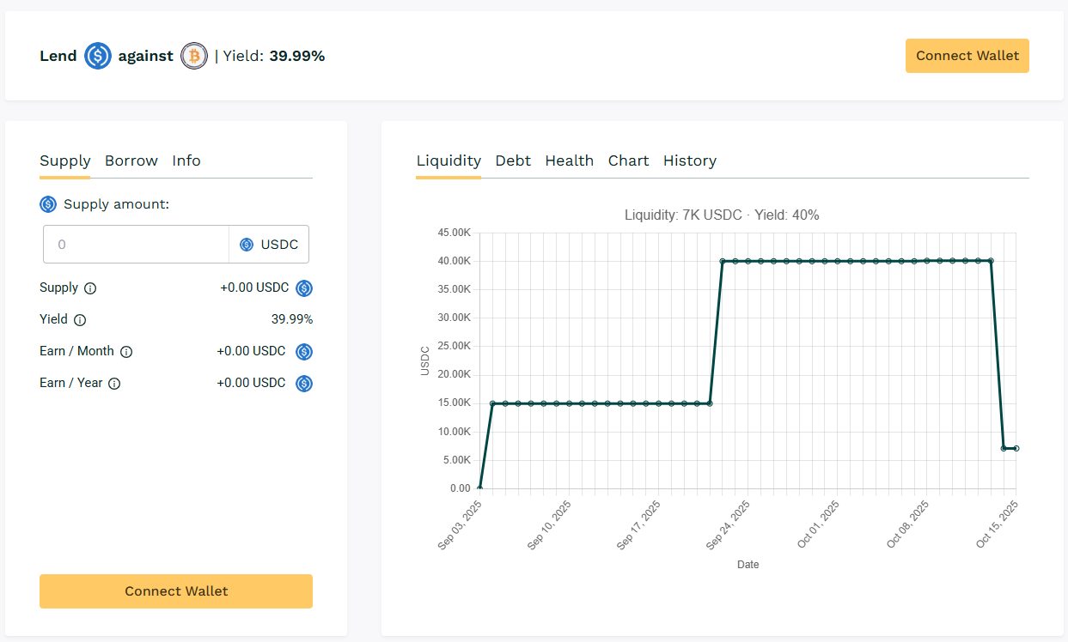Image resolution: width=1068 pixels, height=642 pixels.
Task: Switch to the Chart tab
Action: pyautogui.click(x=628, y=160)
